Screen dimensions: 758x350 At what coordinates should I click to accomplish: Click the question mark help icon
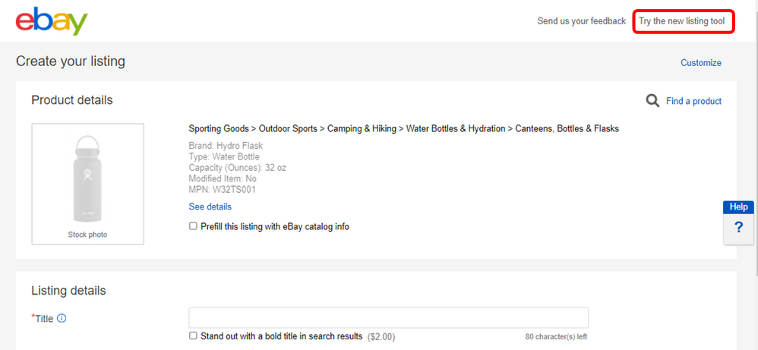738,228
